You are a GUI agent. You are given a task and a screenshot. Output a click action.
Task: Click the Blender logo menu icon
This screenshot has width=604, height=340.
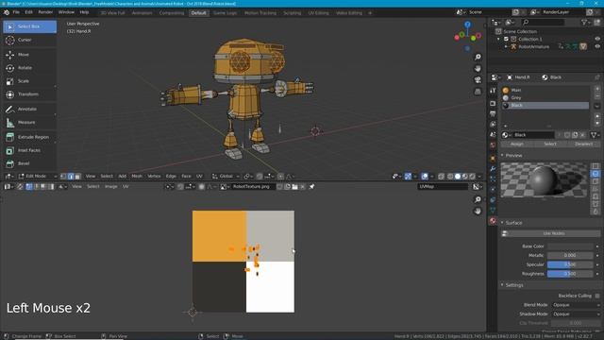point(7,12)
